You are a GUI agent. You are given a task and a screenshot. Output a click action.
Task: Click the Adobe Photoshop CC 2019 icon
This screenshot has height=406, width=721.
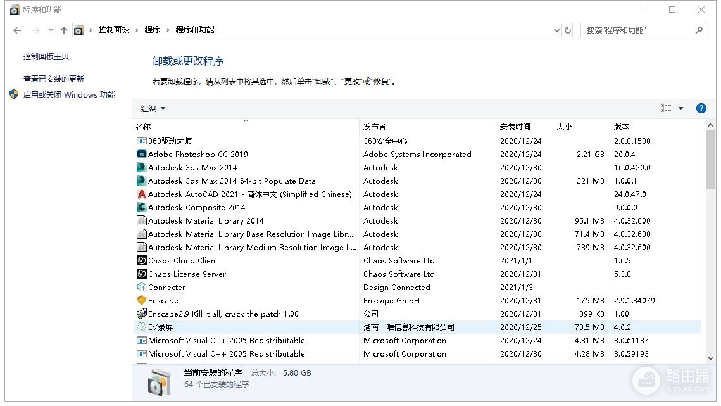[142, 154]
